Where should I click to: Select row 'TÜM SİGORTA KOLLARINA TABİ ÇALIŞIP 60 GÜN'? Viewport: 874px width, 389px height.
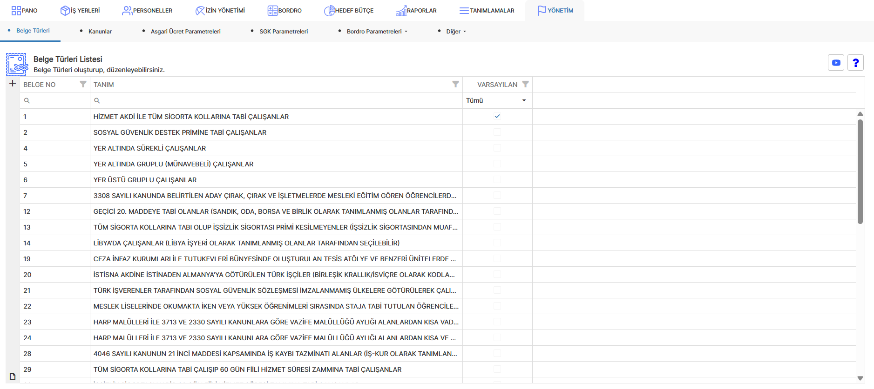pyautogui.click(x=438, y=369)
